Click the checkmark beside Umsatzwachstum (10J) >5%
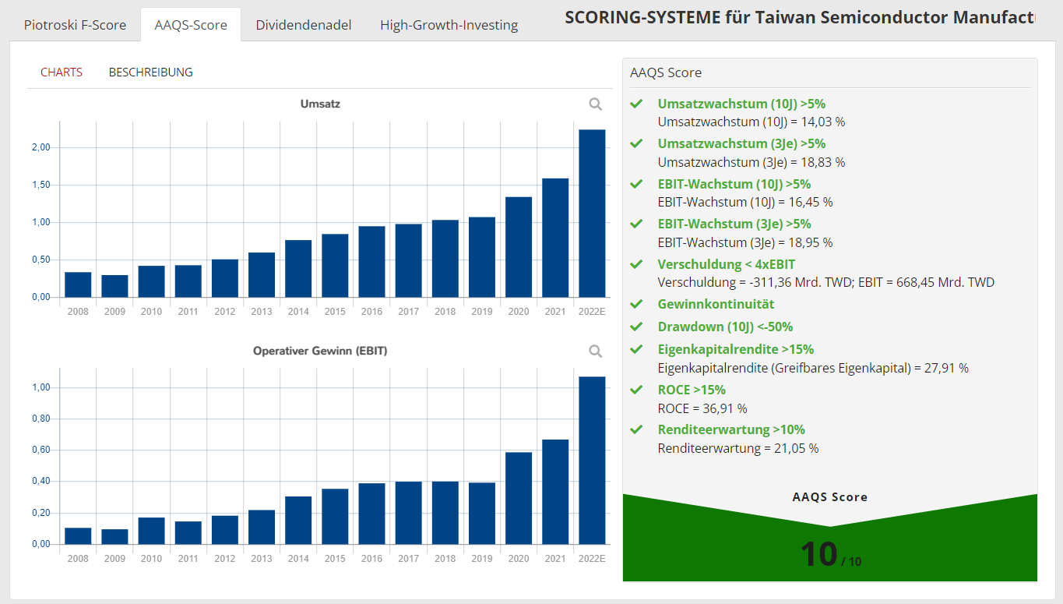 point(636,104)
